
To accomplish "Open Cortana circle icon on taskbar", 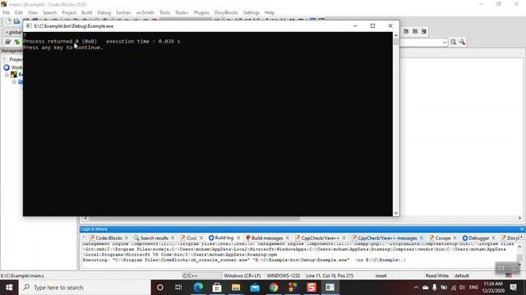I will tap(160, 288).
